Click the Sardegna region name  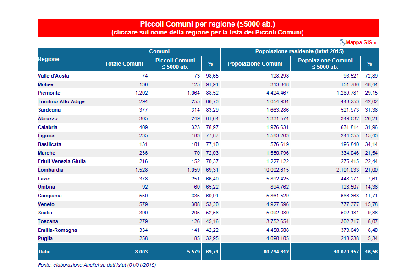49,110
